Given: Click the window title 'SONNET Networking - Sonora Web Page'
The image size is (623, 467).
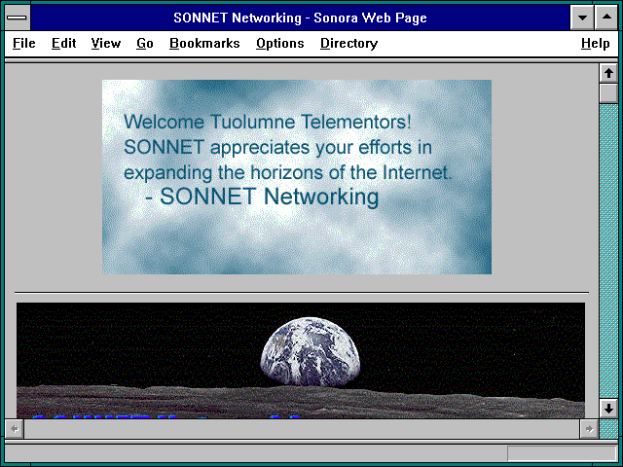Looking at the screenshot, I should click(301, 18).
